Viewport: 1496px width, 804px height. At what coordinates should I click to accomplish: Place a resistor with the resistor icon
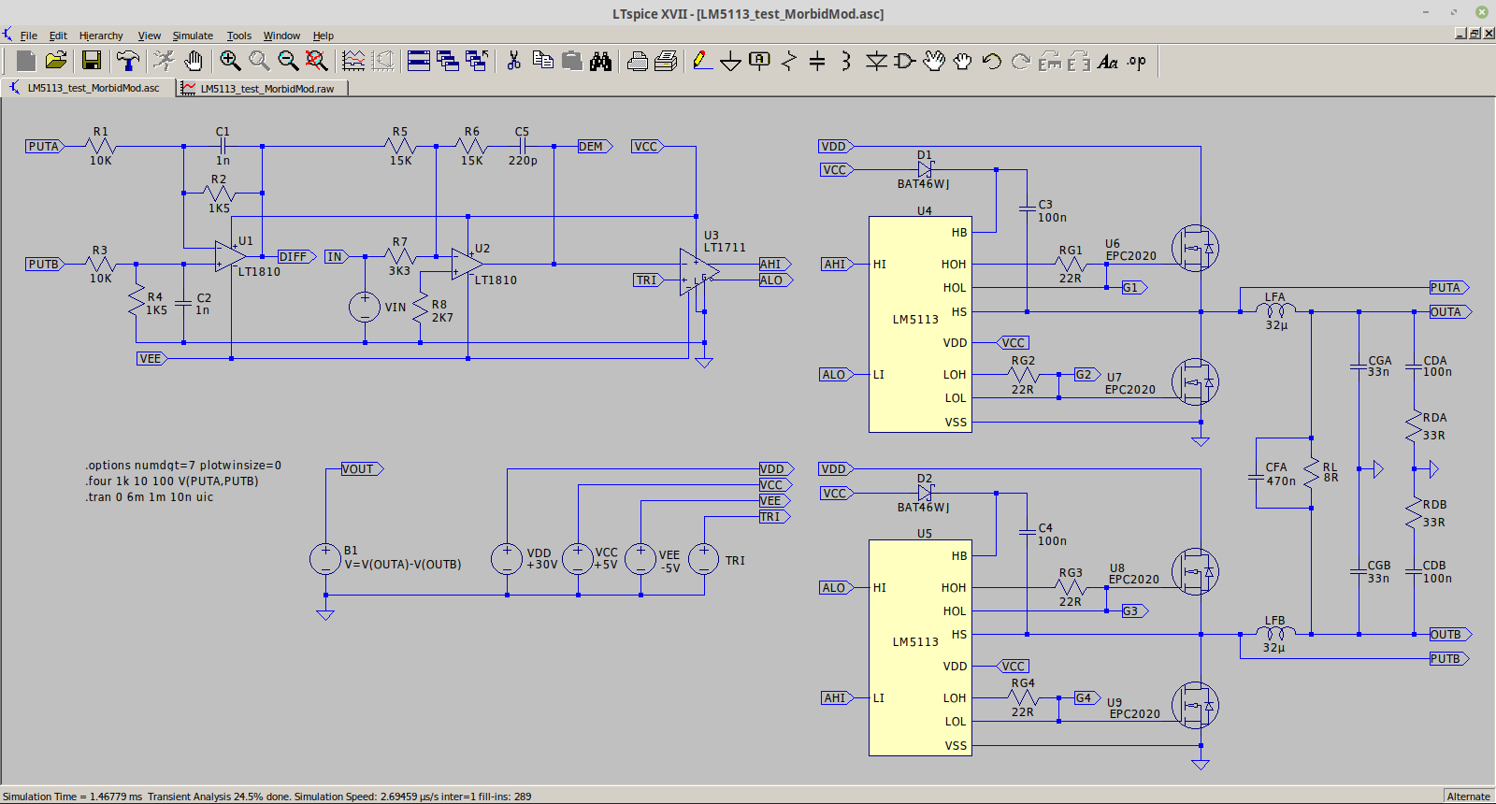pos(789,61)
